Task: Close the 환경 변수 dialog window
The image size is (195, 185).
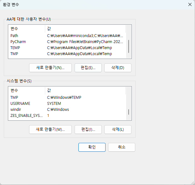Action: click(190, 4)
